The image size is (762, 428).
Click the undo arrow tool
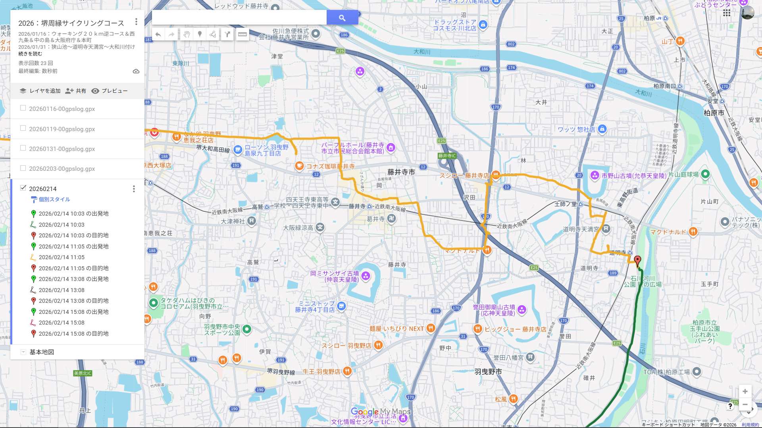(158, 34)
